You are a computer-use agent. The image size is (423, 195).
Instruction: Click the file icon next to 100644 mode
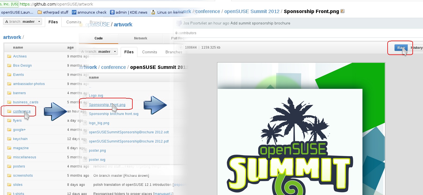tap(180, 47)
